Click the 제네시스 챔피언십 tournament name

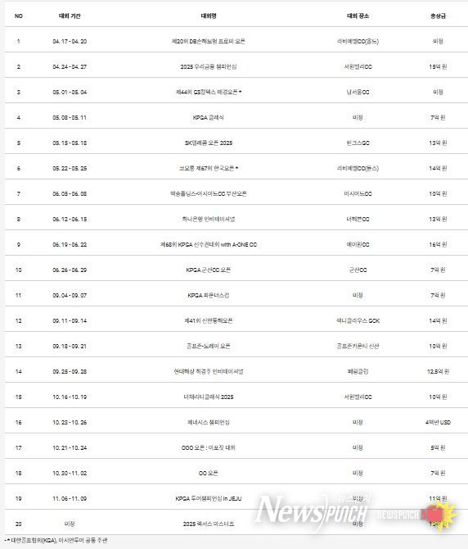point(209,423)
